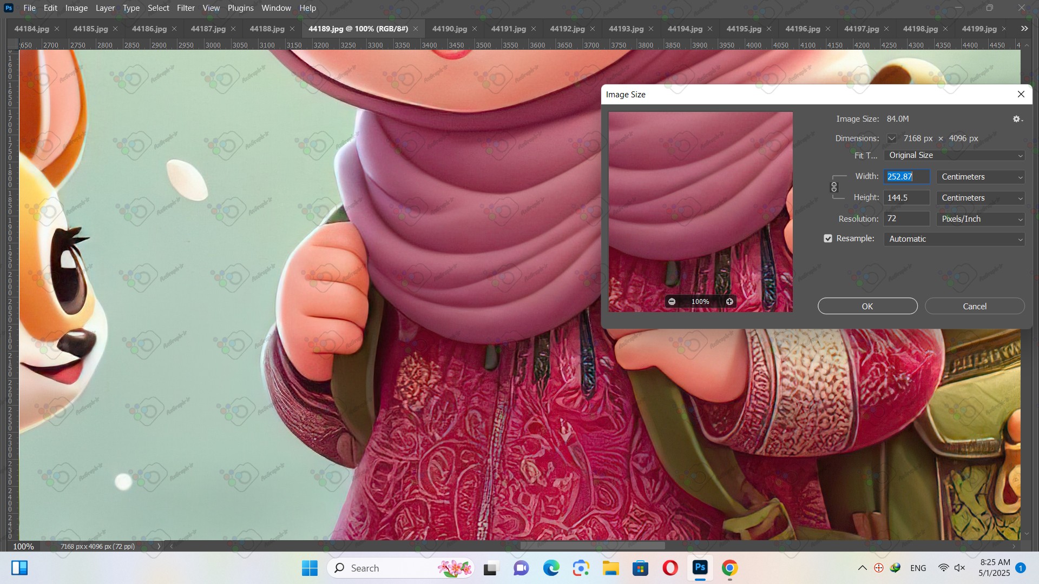The image size is (1039, 584).
Task: Open the Layer menu
Action: click(105, 8)
